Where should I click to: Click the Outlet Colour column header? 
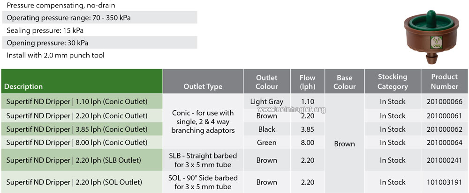coord(267,81)
